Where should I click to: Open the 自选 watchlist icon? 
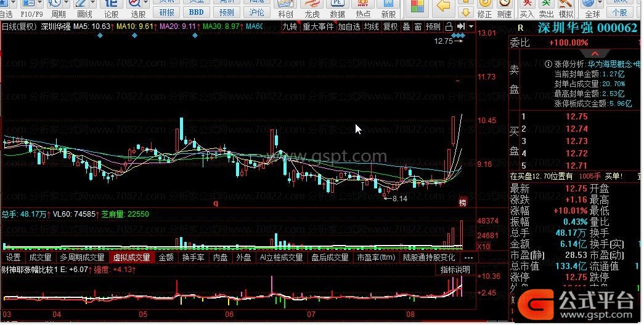coord(4,3)
